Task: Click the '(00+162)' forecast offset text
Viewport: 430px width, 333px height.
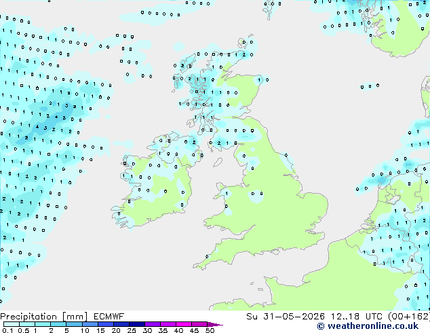Action: (409, 317)
